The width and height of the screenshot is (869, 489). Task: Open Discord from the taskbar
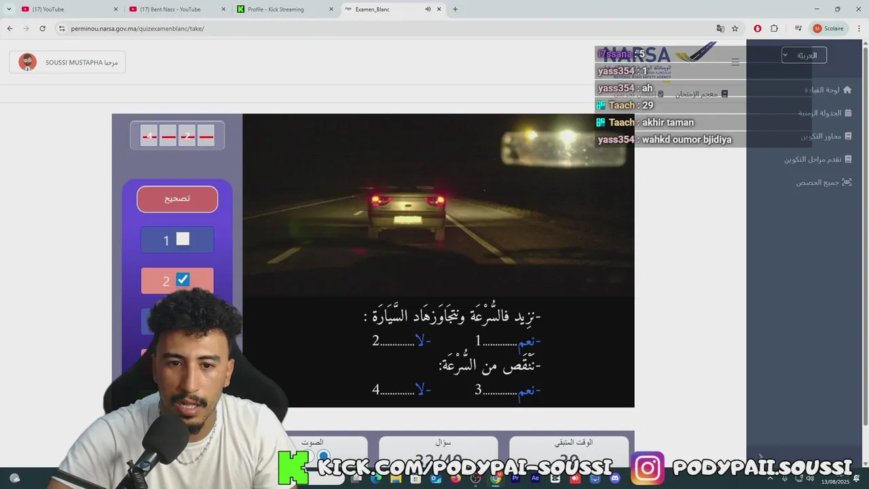pyautogui.click(x=615, y=478)
